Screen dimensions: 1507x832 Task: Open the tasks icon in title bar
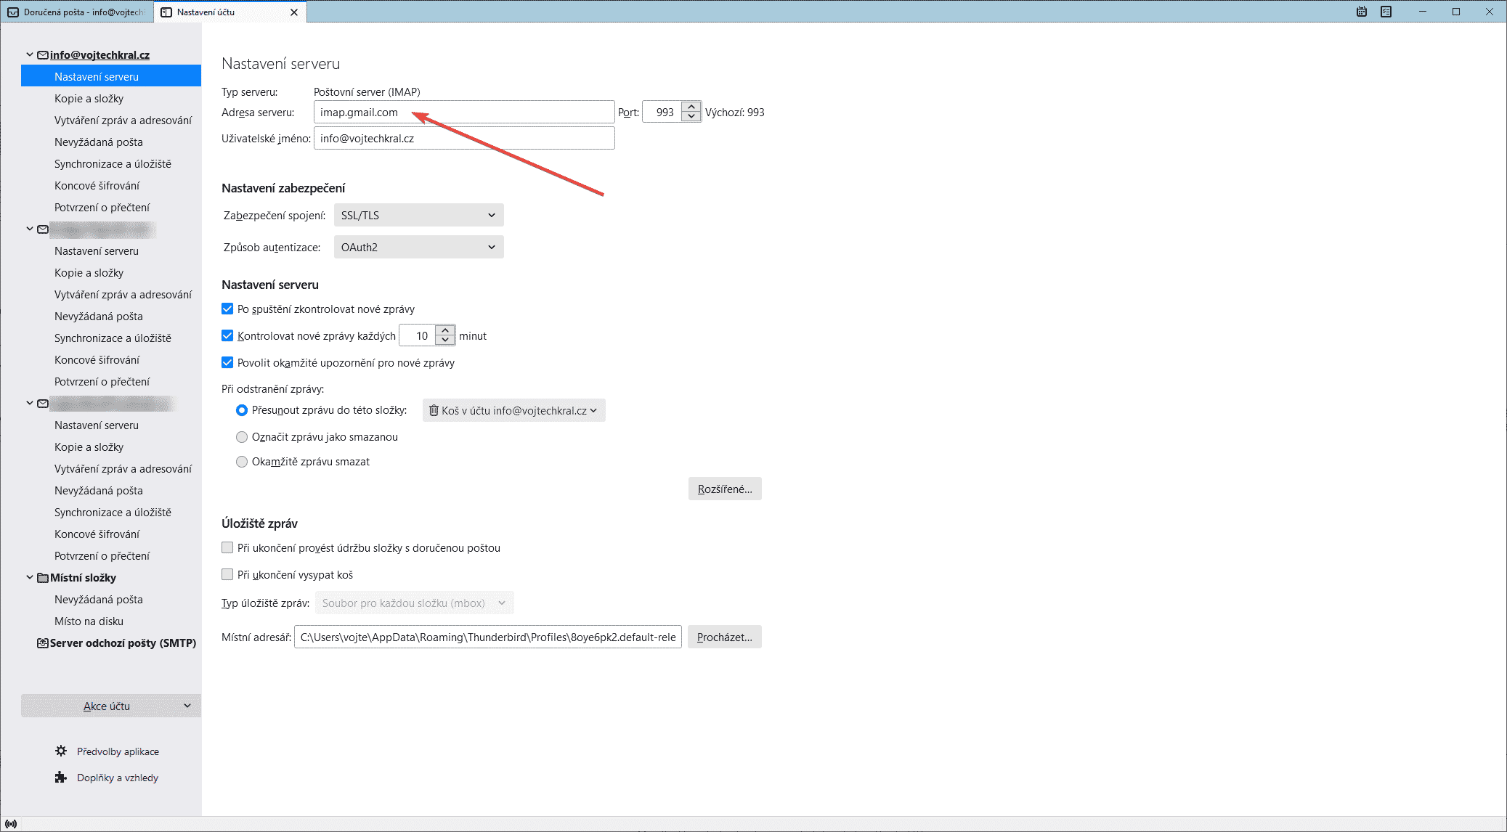pos(1386,12)
